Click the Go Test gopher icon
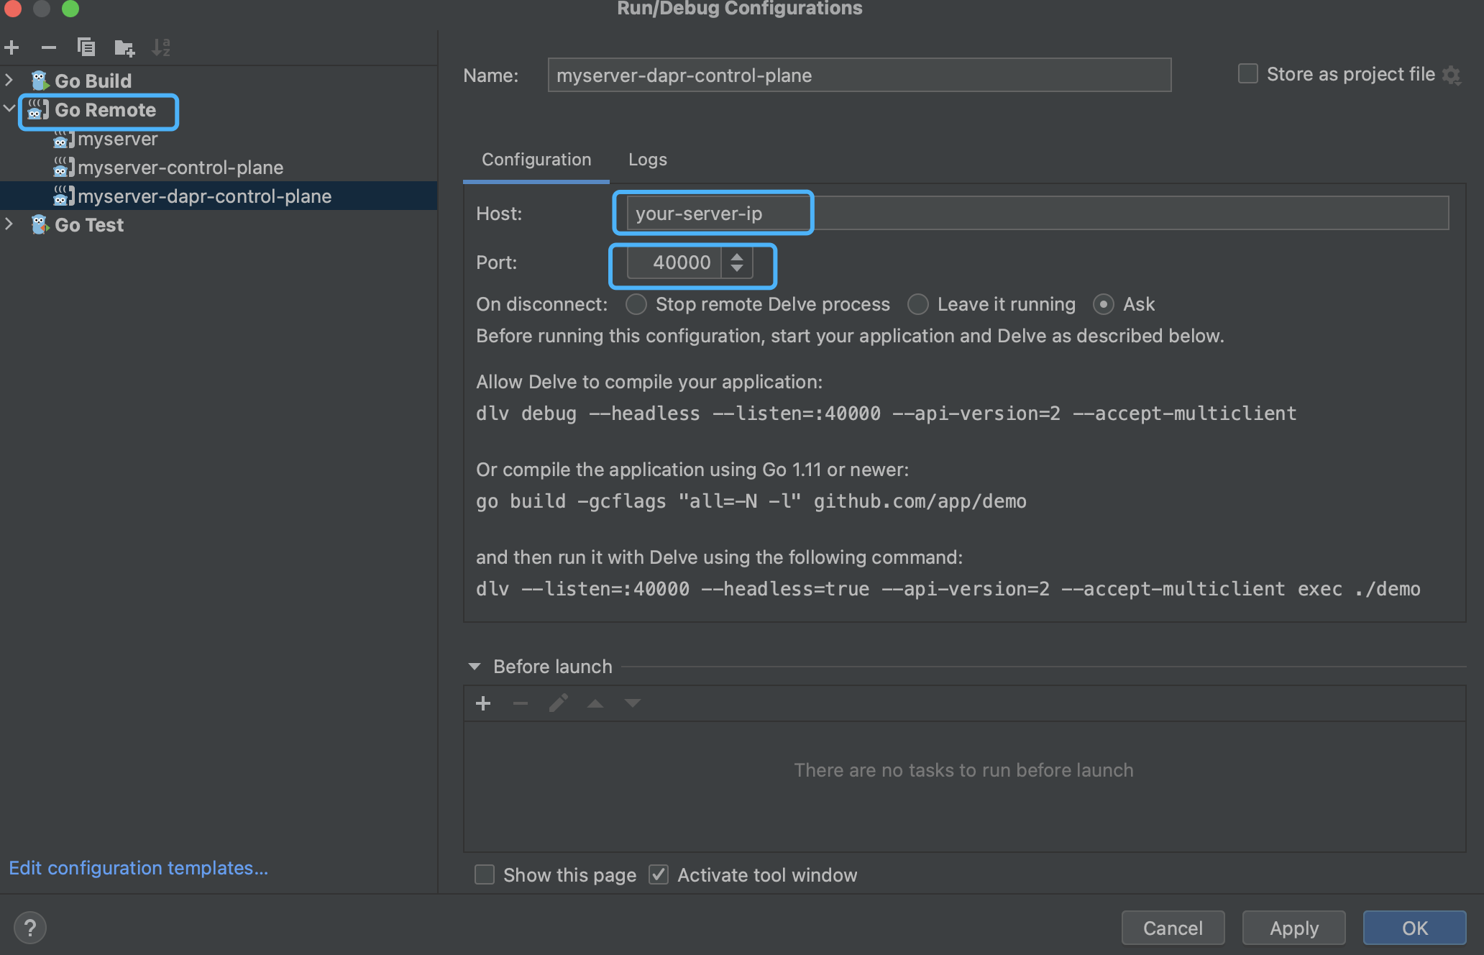 pyautogui.click(x=40, y=225)
